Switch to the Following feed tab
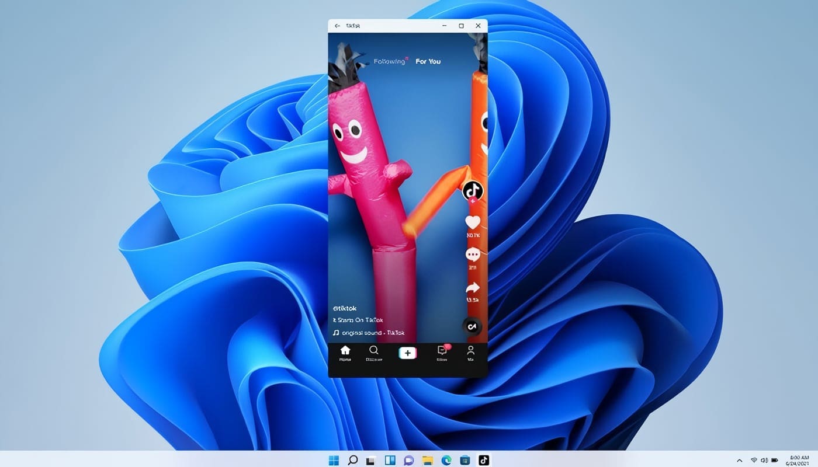818x467 pixels. (x=390, y=61)
